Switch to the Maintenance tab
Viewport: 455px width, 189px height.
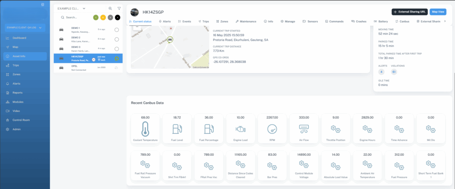point(246,21)
